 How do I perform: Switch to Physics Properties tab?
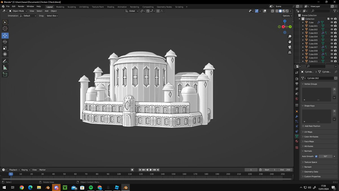pyautogui.click(x=297, y=126)
